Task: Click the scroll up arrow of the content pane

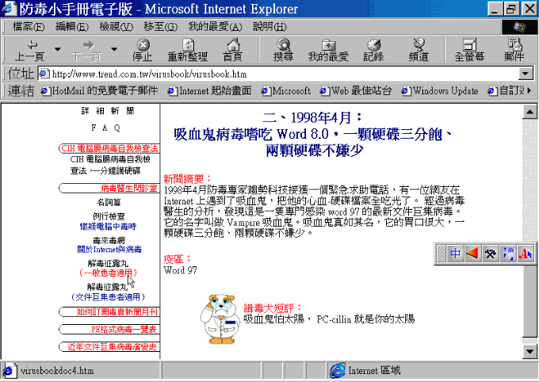Action: click(x=529, y=112)
